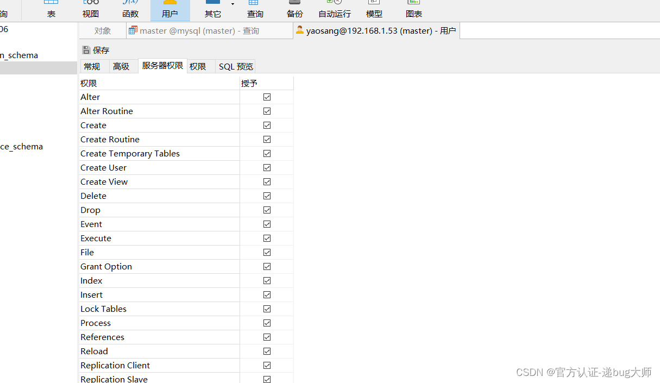Open the 函数 (Function) toolbar icon
The image size is (660, 383).
click(130, 10)
